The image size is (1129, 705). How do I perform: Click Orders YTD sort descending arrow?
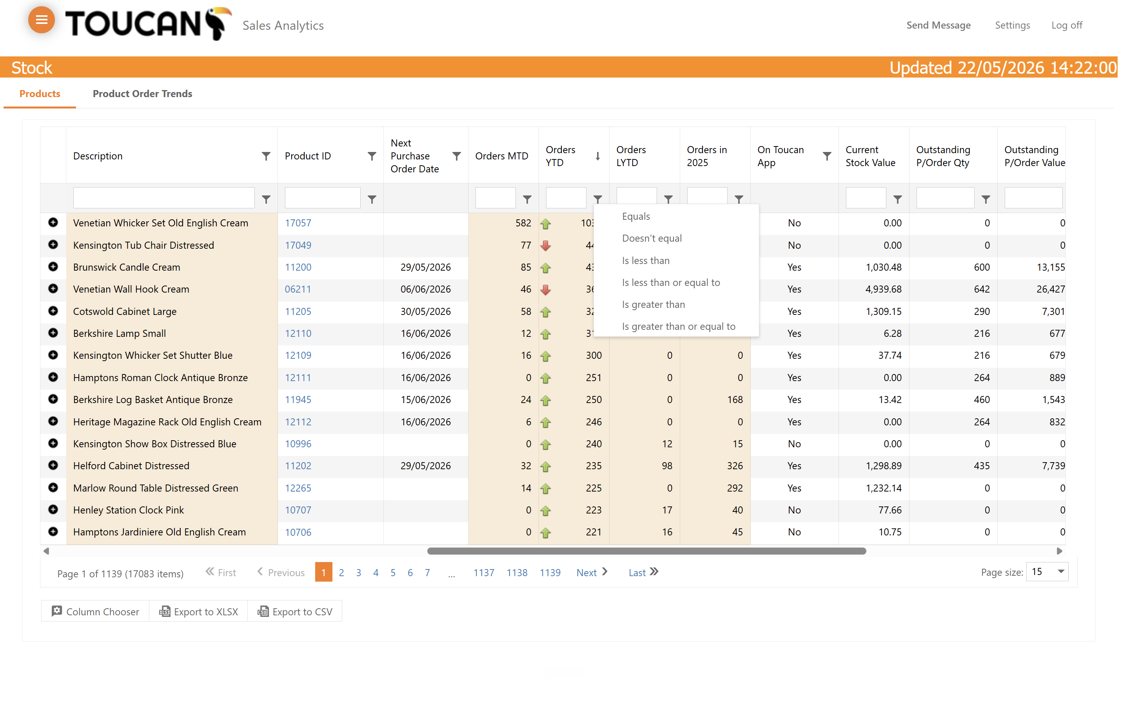click(x=597, y=156)
